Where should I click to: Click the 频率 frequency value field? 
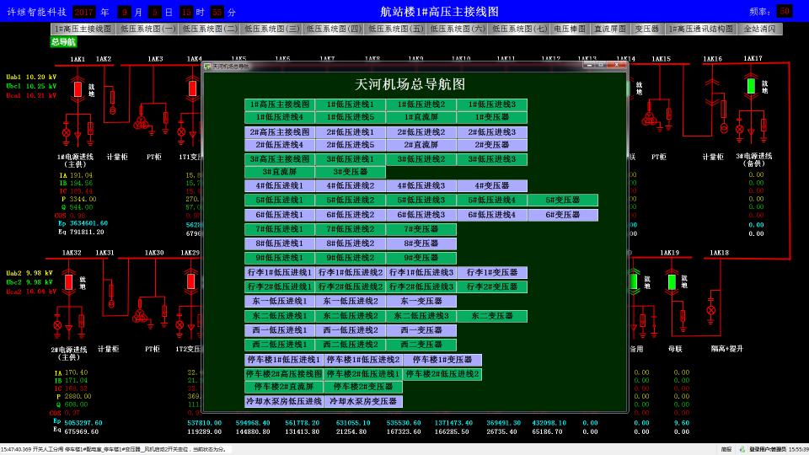784,11
